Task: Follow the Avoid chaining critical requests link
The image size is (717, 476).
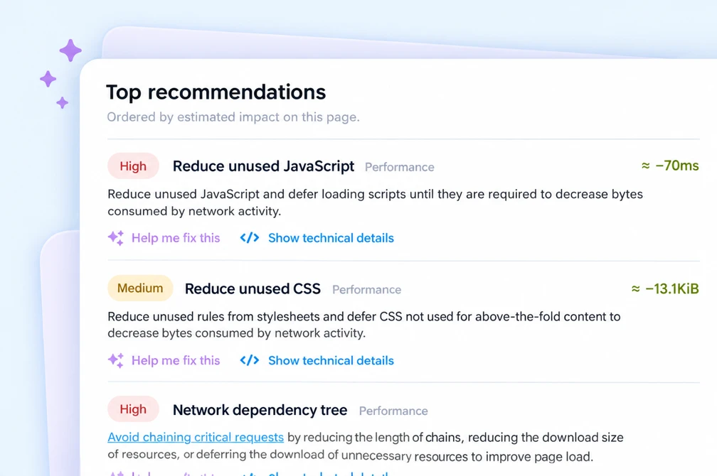Action: coord(196,437)
